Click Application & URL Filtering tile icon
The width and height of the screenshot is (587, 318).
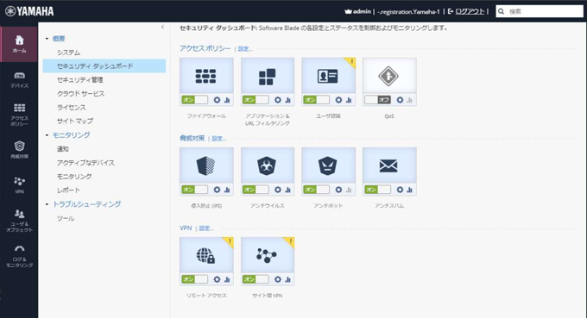(x=267, y=76)
